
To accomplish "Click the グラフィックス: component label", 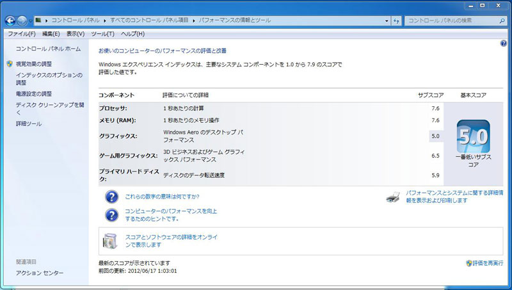I will [x=118, y=136].
